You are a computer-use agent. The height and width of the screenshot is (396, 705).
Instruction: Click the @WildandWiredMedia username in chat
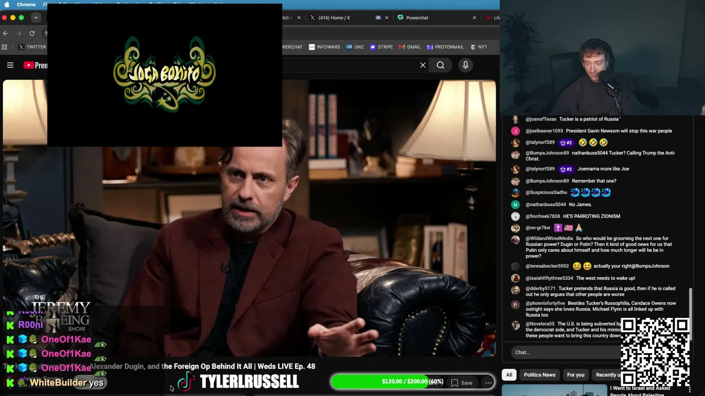(549, 239)
